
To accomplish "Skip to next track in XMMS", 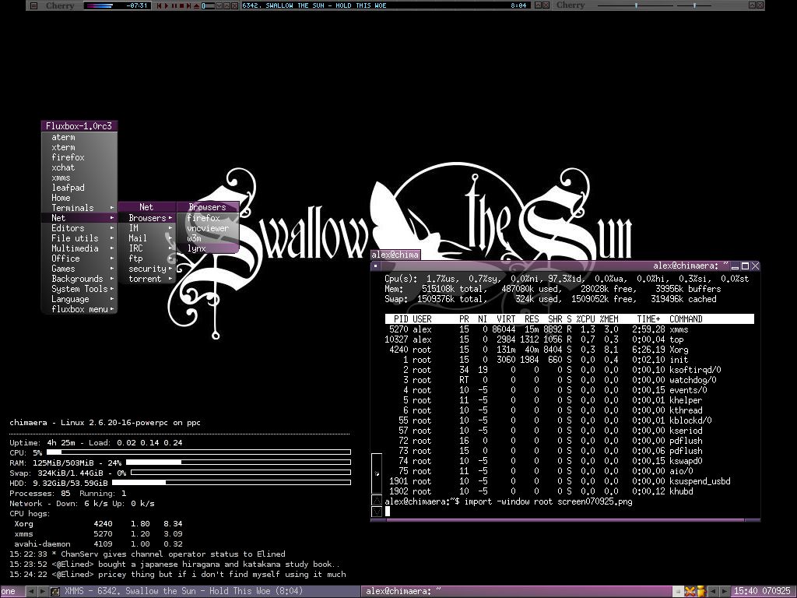I will point(188,5).
